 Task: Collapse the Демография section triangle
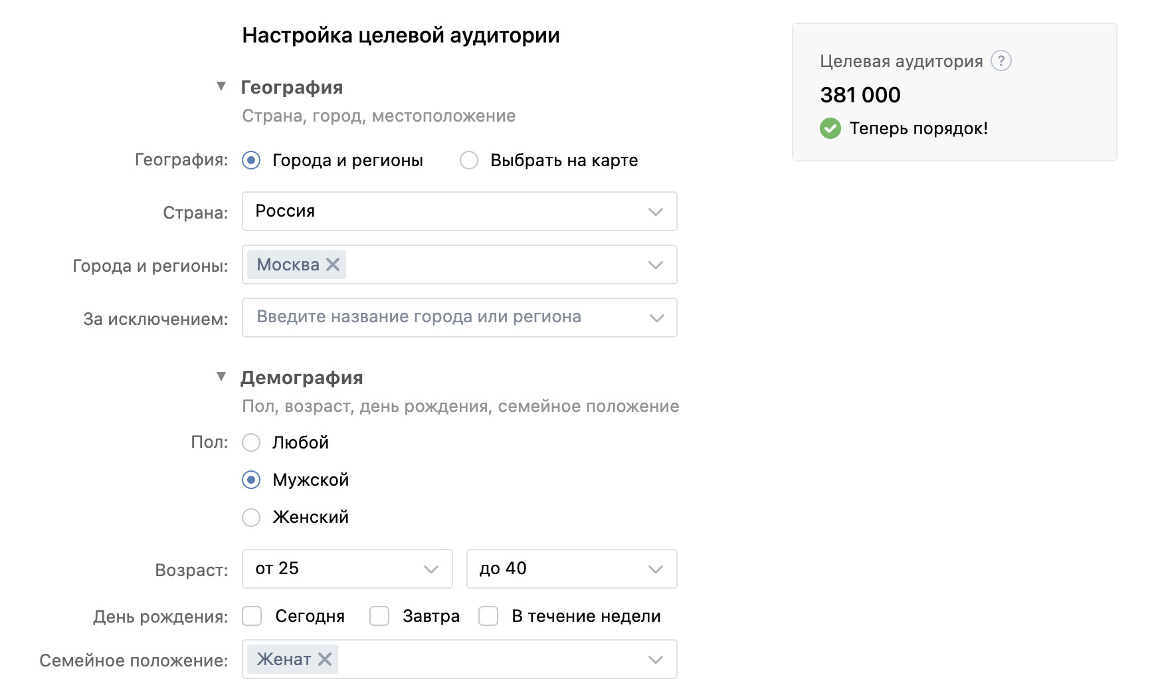click(x=221, y=377)
